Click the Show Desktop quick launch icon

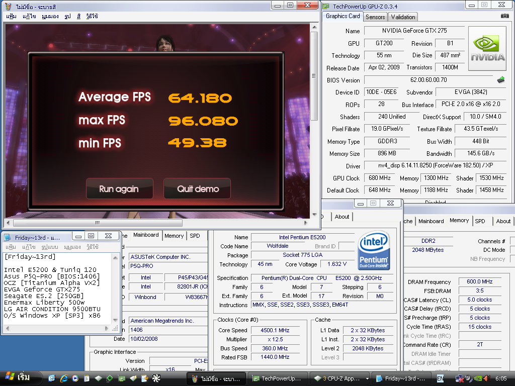(52, 378)
